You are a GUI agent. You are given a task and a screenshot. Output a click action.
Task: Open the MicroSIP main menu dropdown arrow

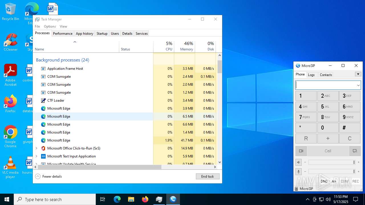[x=358, y=74]
